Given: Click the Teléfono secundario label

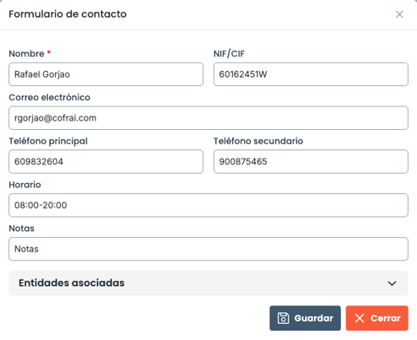Looking at the screenshot, I should pyautogui.click(x=258, y=141).
